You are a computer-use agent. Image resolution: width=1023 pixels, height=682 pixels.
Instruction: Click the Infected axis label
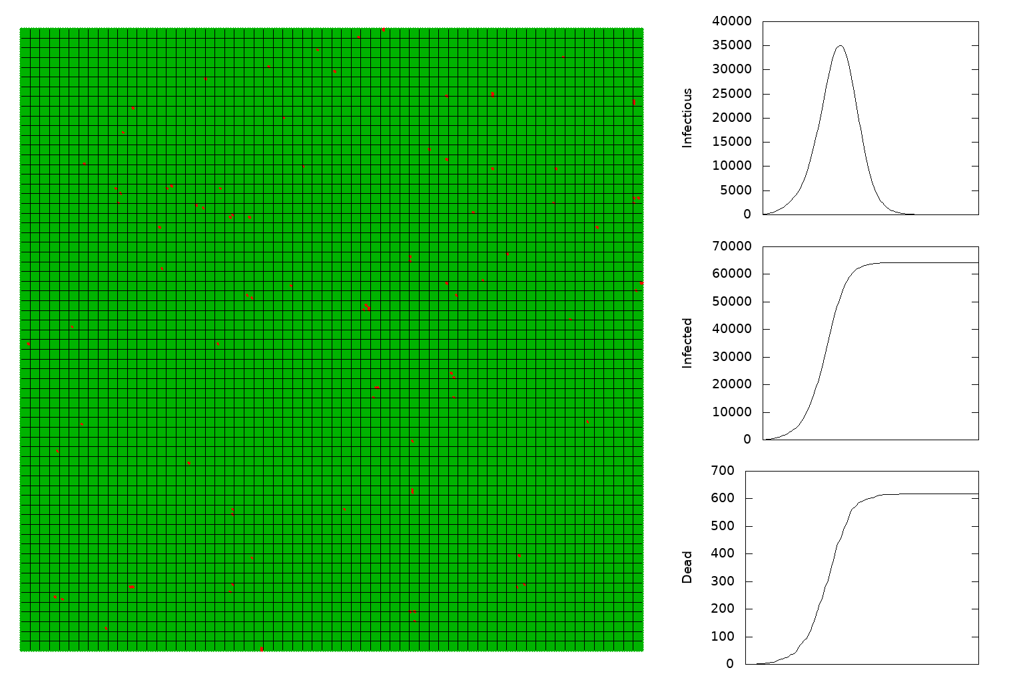click(687, 343)
